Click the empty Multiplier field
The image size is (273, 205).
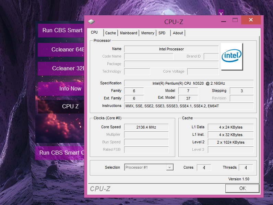click(x=146, y=135)
